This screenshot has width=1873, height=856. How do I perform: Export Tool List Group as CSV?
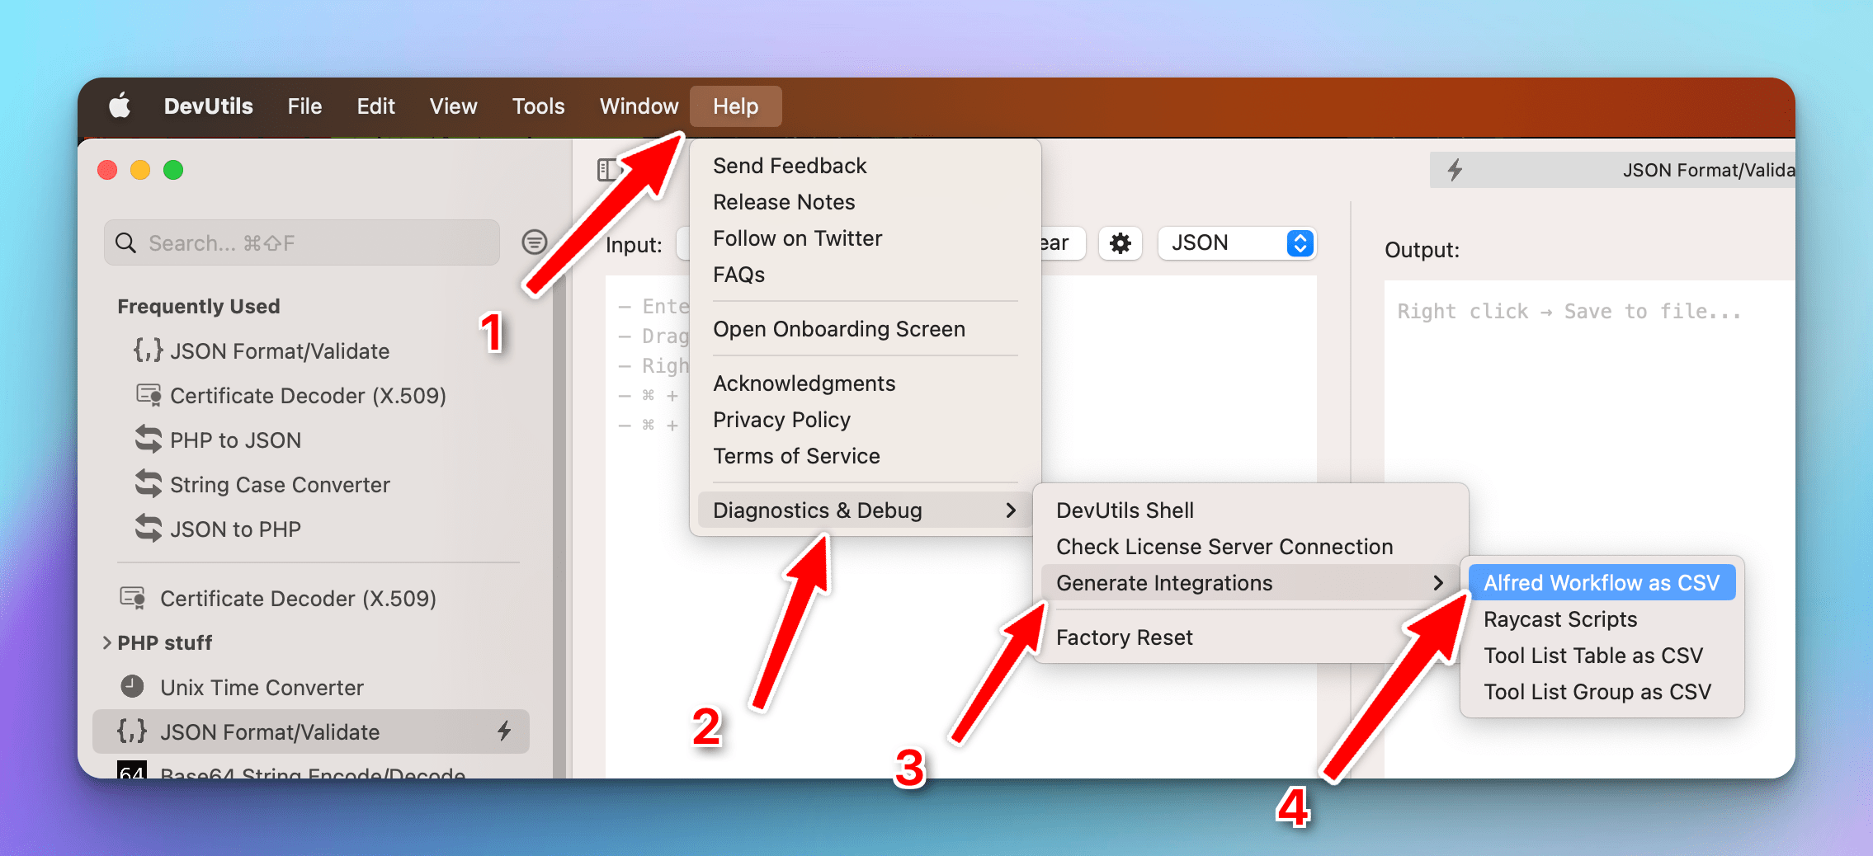[1597, 692]
